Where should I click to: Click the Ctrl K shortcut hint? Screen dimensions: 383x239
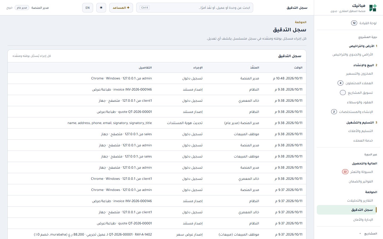(145, 8)
